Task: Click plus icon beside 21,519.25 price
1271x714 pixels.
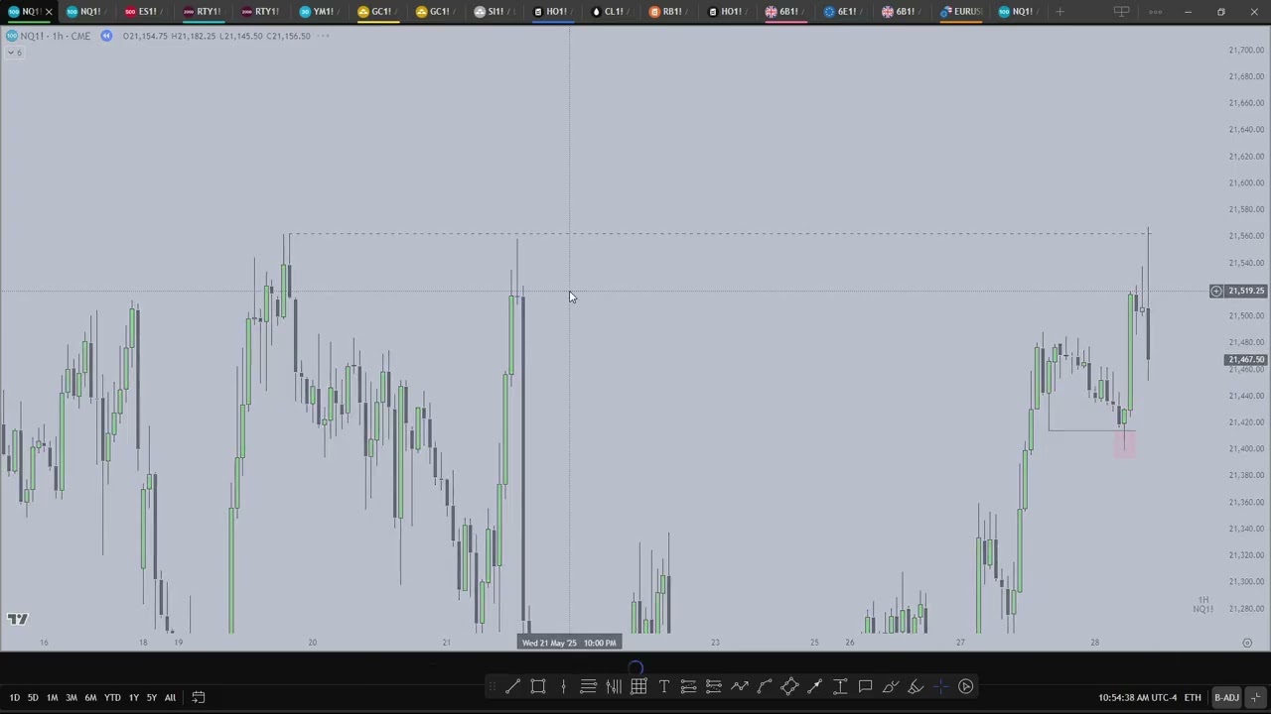Action: [1216, 291]
